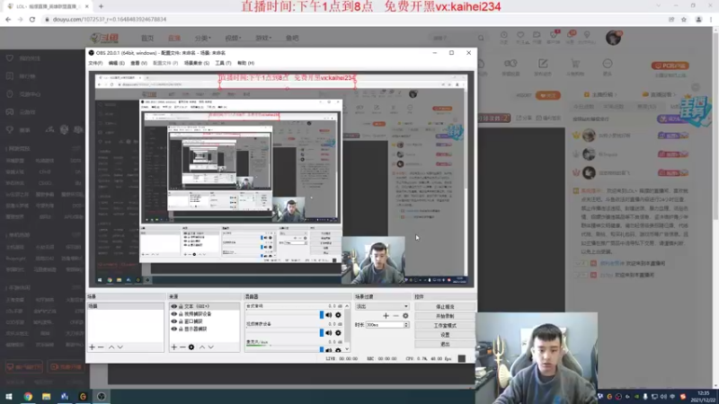Add a scene transition with plus icon
The image size is (719, 404).
tap(386, 316)
